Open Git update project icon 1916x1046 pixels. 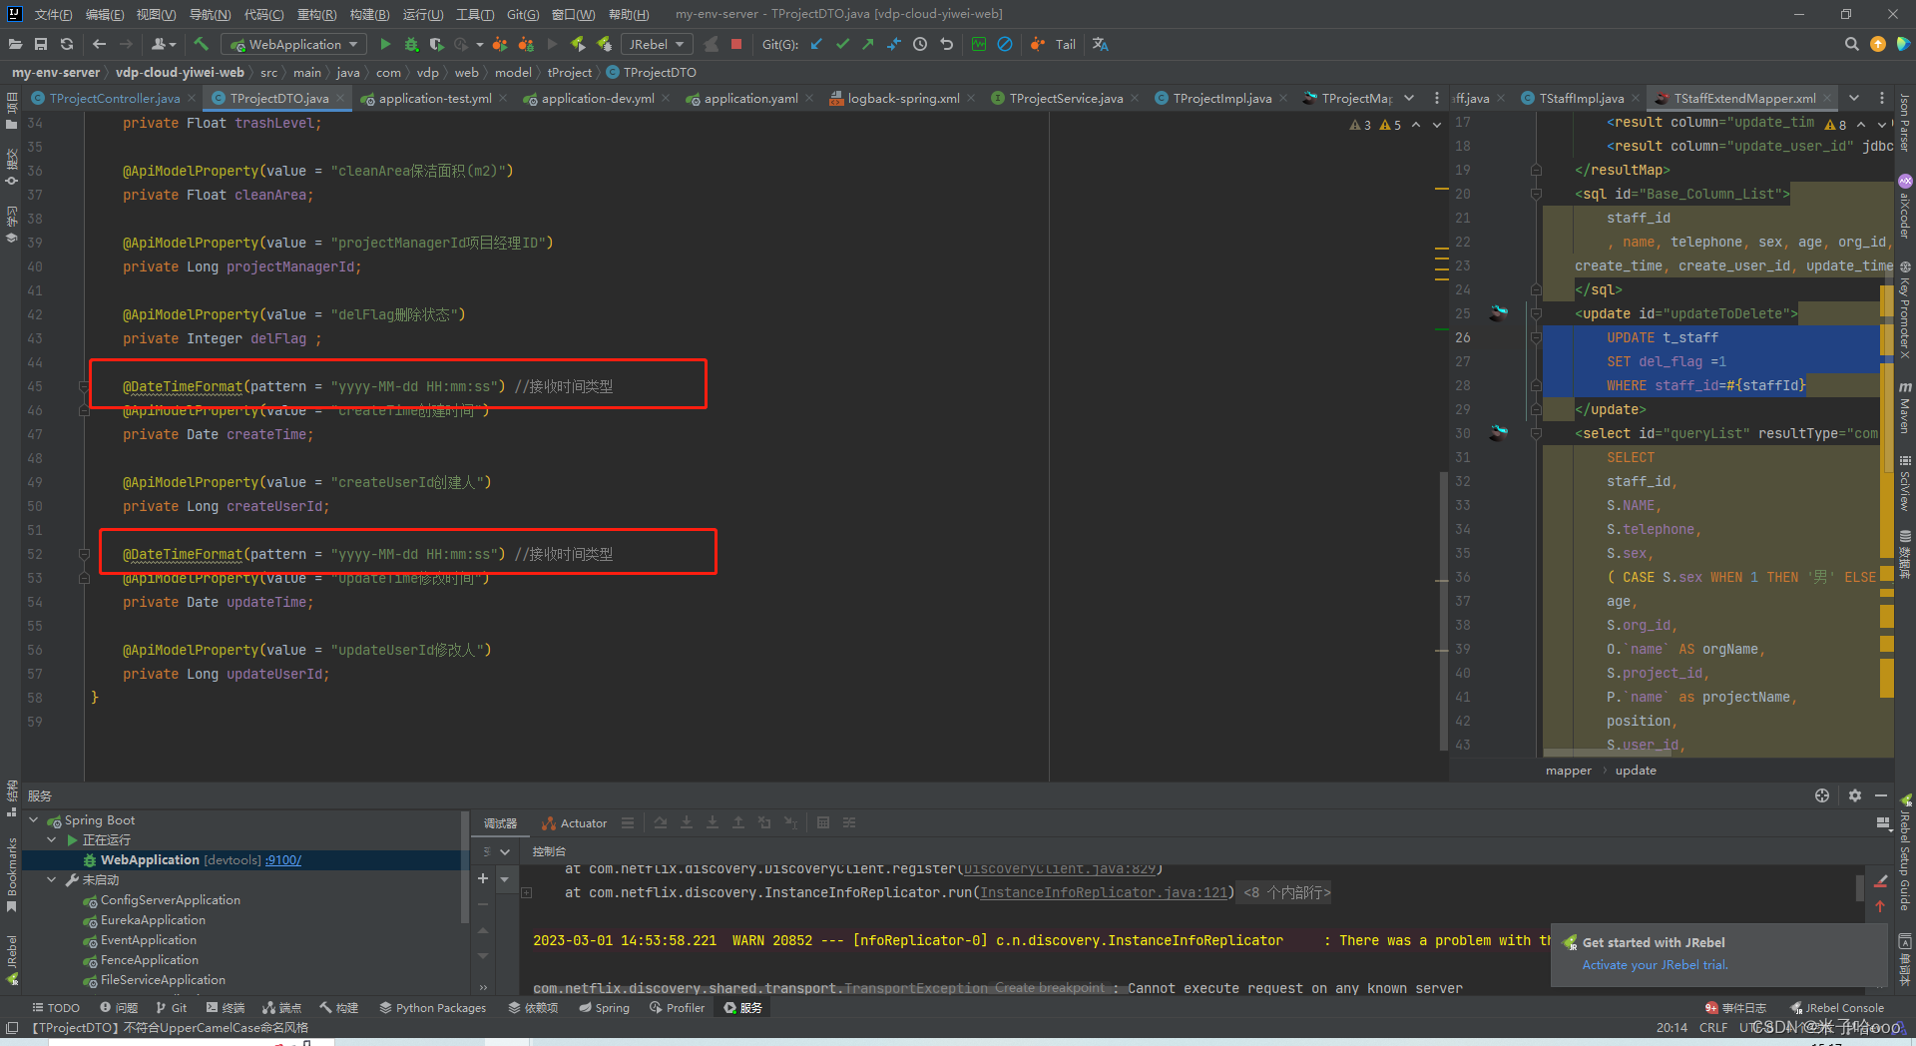(x=815, y=44)
